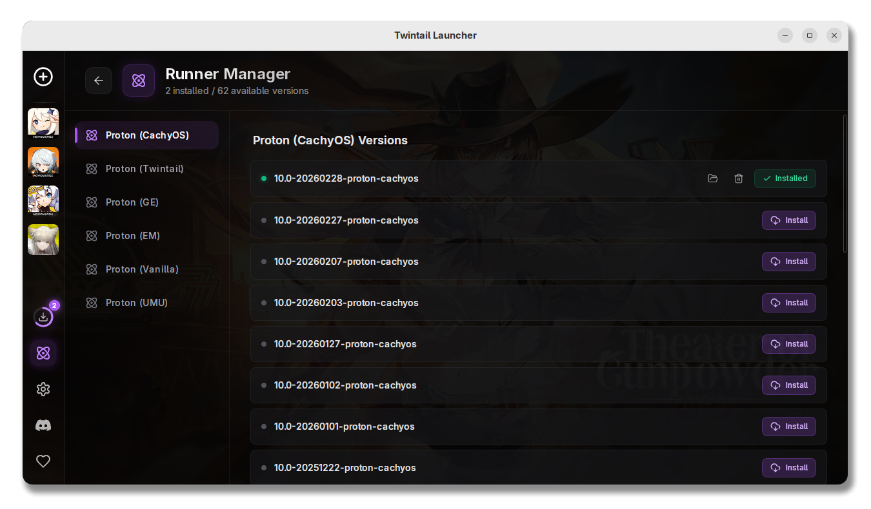Click the Installed badge for 10.0-20260228

point(785,178)
